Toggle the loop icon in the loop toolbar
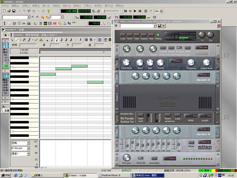This screenshot has height=178, width=237. tap(116, 17)
